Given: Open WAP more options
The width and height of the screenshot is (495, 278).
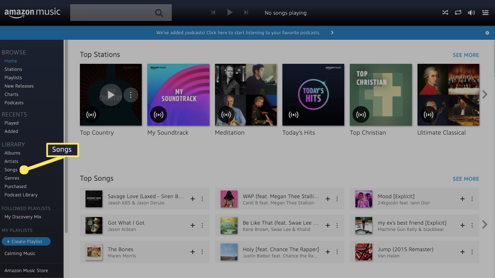Looking at the screenshot, I should coord(337,199).
